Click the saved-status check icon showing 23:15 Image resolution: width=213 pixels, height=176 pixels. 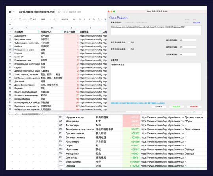coord(67,12)
